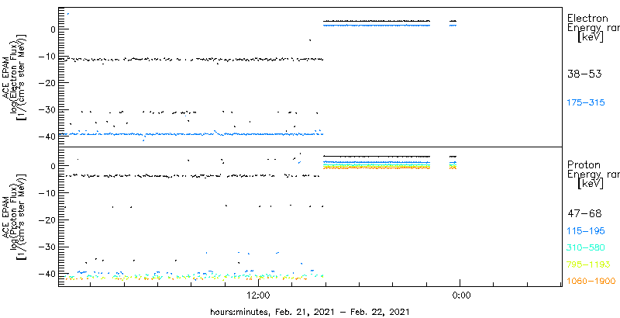620x318 pixels.
Task: Click the 38-53 electron energy legend label
Action: [x=584, y=74]
